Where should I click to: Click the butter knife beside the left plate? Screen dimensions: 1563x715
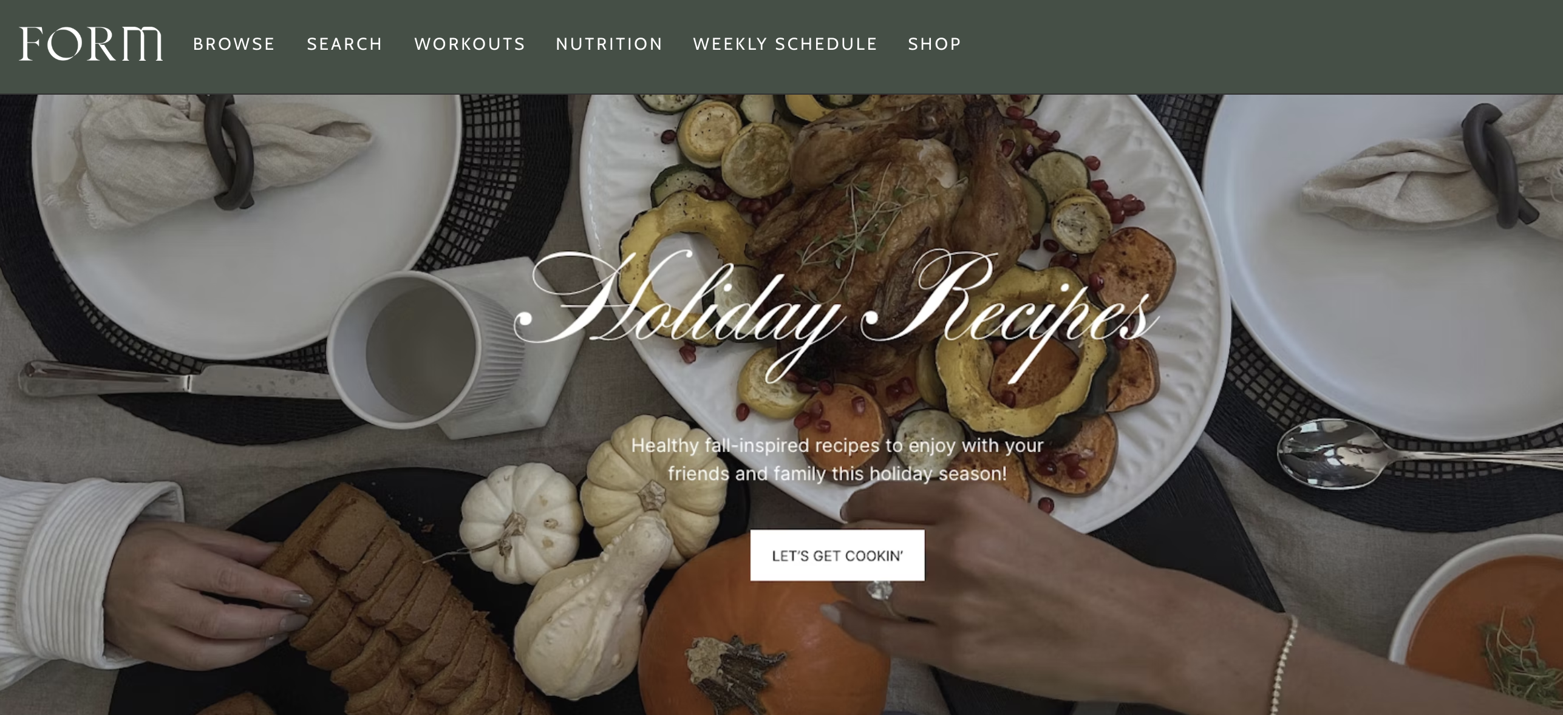[x=176, y=379]
